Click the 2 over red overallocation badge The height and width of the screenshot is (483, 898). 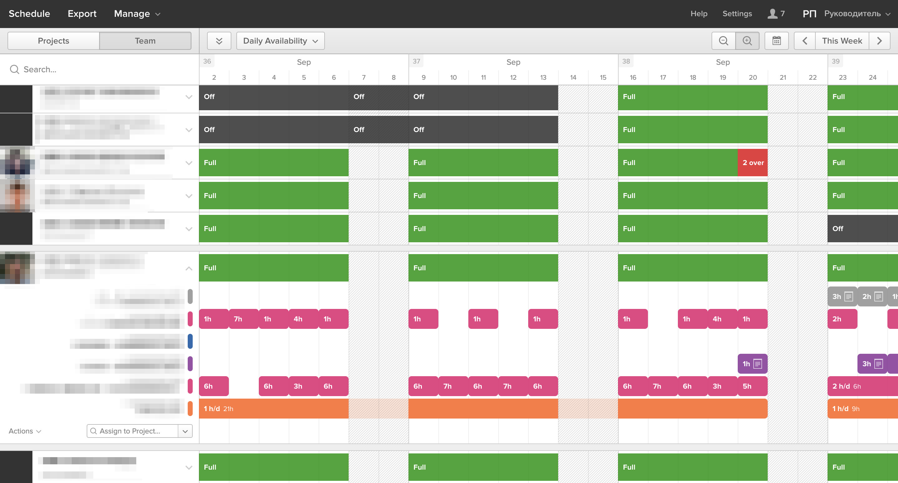pos(752,162)
